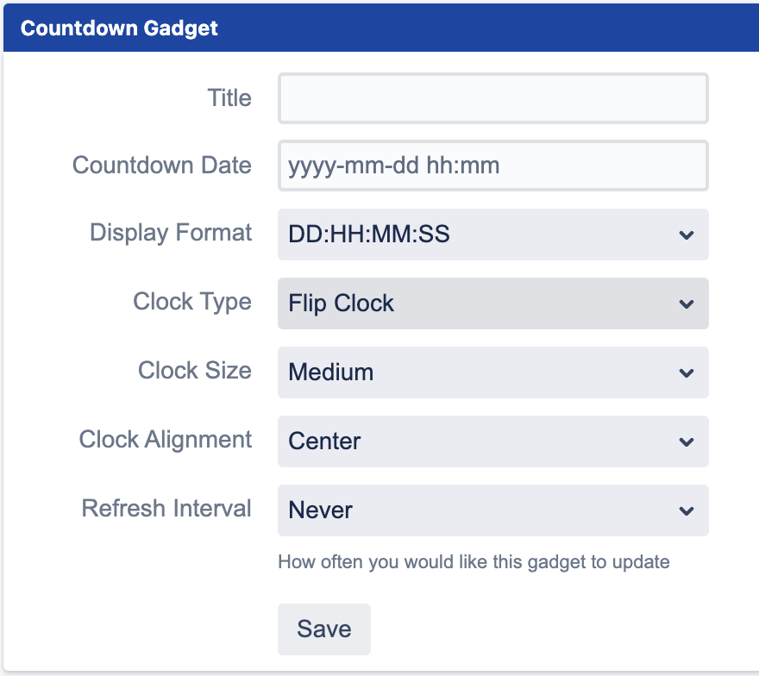Screen dimensions: 759x676
Task: Click the Countdown Gadget header title
Action: click(119, 28)
